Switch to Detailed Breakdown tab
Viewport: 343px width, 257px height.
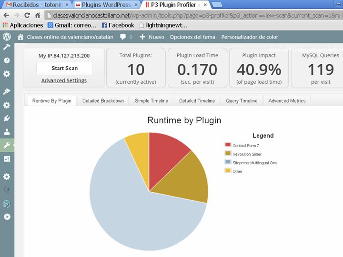103,101
